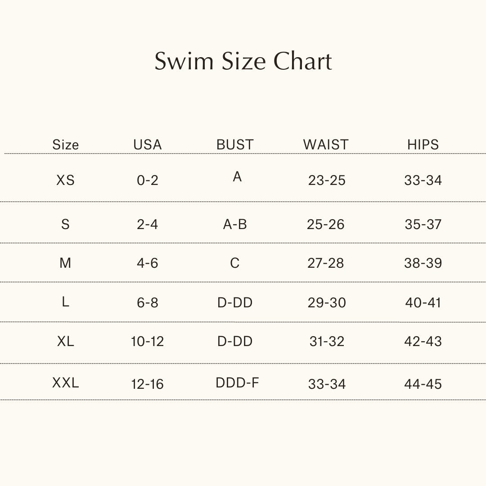The width and height of the screenshot is (486, 486).
Task: Click the XXL size row label
Action: (65, 382)
